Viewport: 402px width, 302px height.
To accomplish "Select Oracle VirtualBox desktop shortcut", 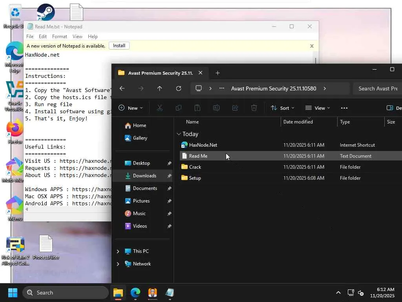I will tap(15, 96).
